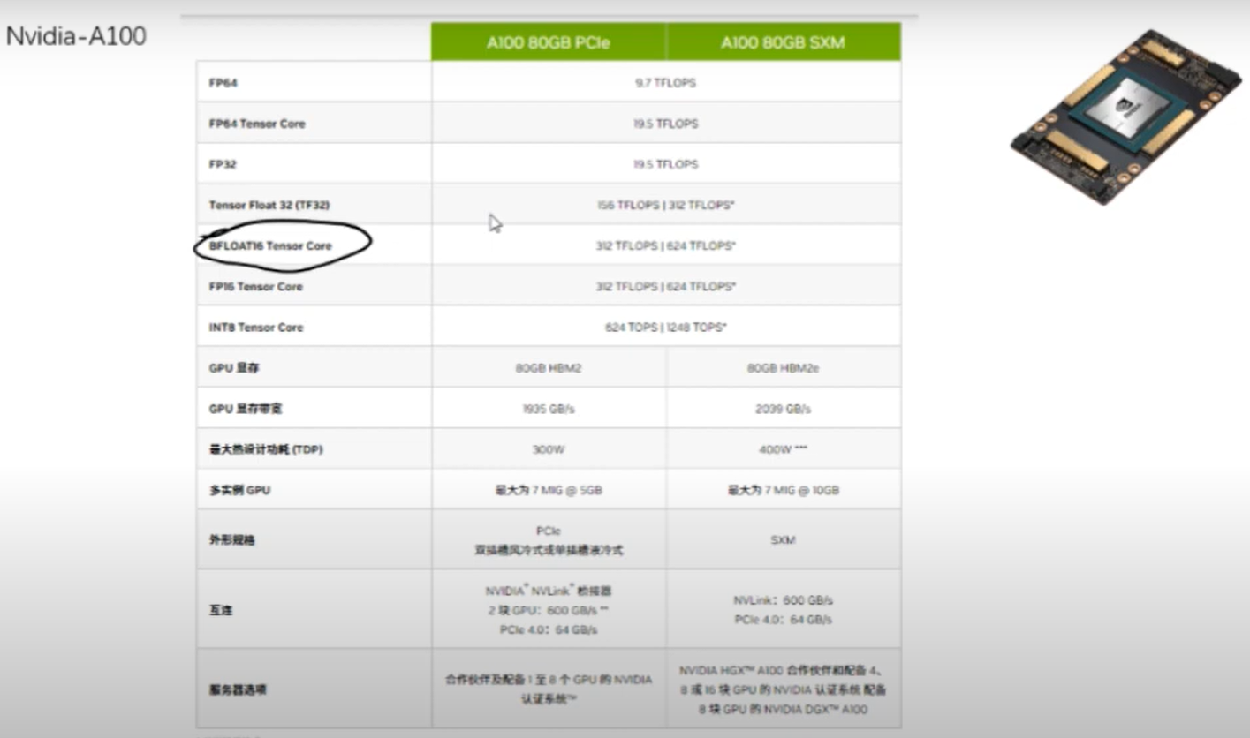Click the "NVLink: 600 GB/s" text
1250x738 pixels.
tap(784, 599)
